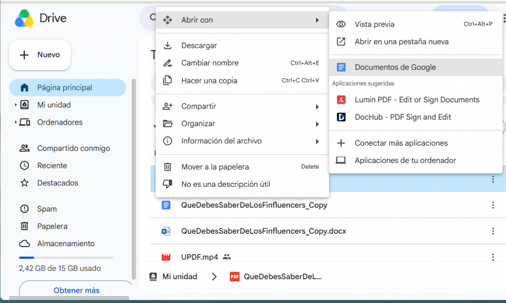Viewport: 506px width, 303px height.
Task: Click the UPDF.mp4 video file icon
Action: pos(166,257)
